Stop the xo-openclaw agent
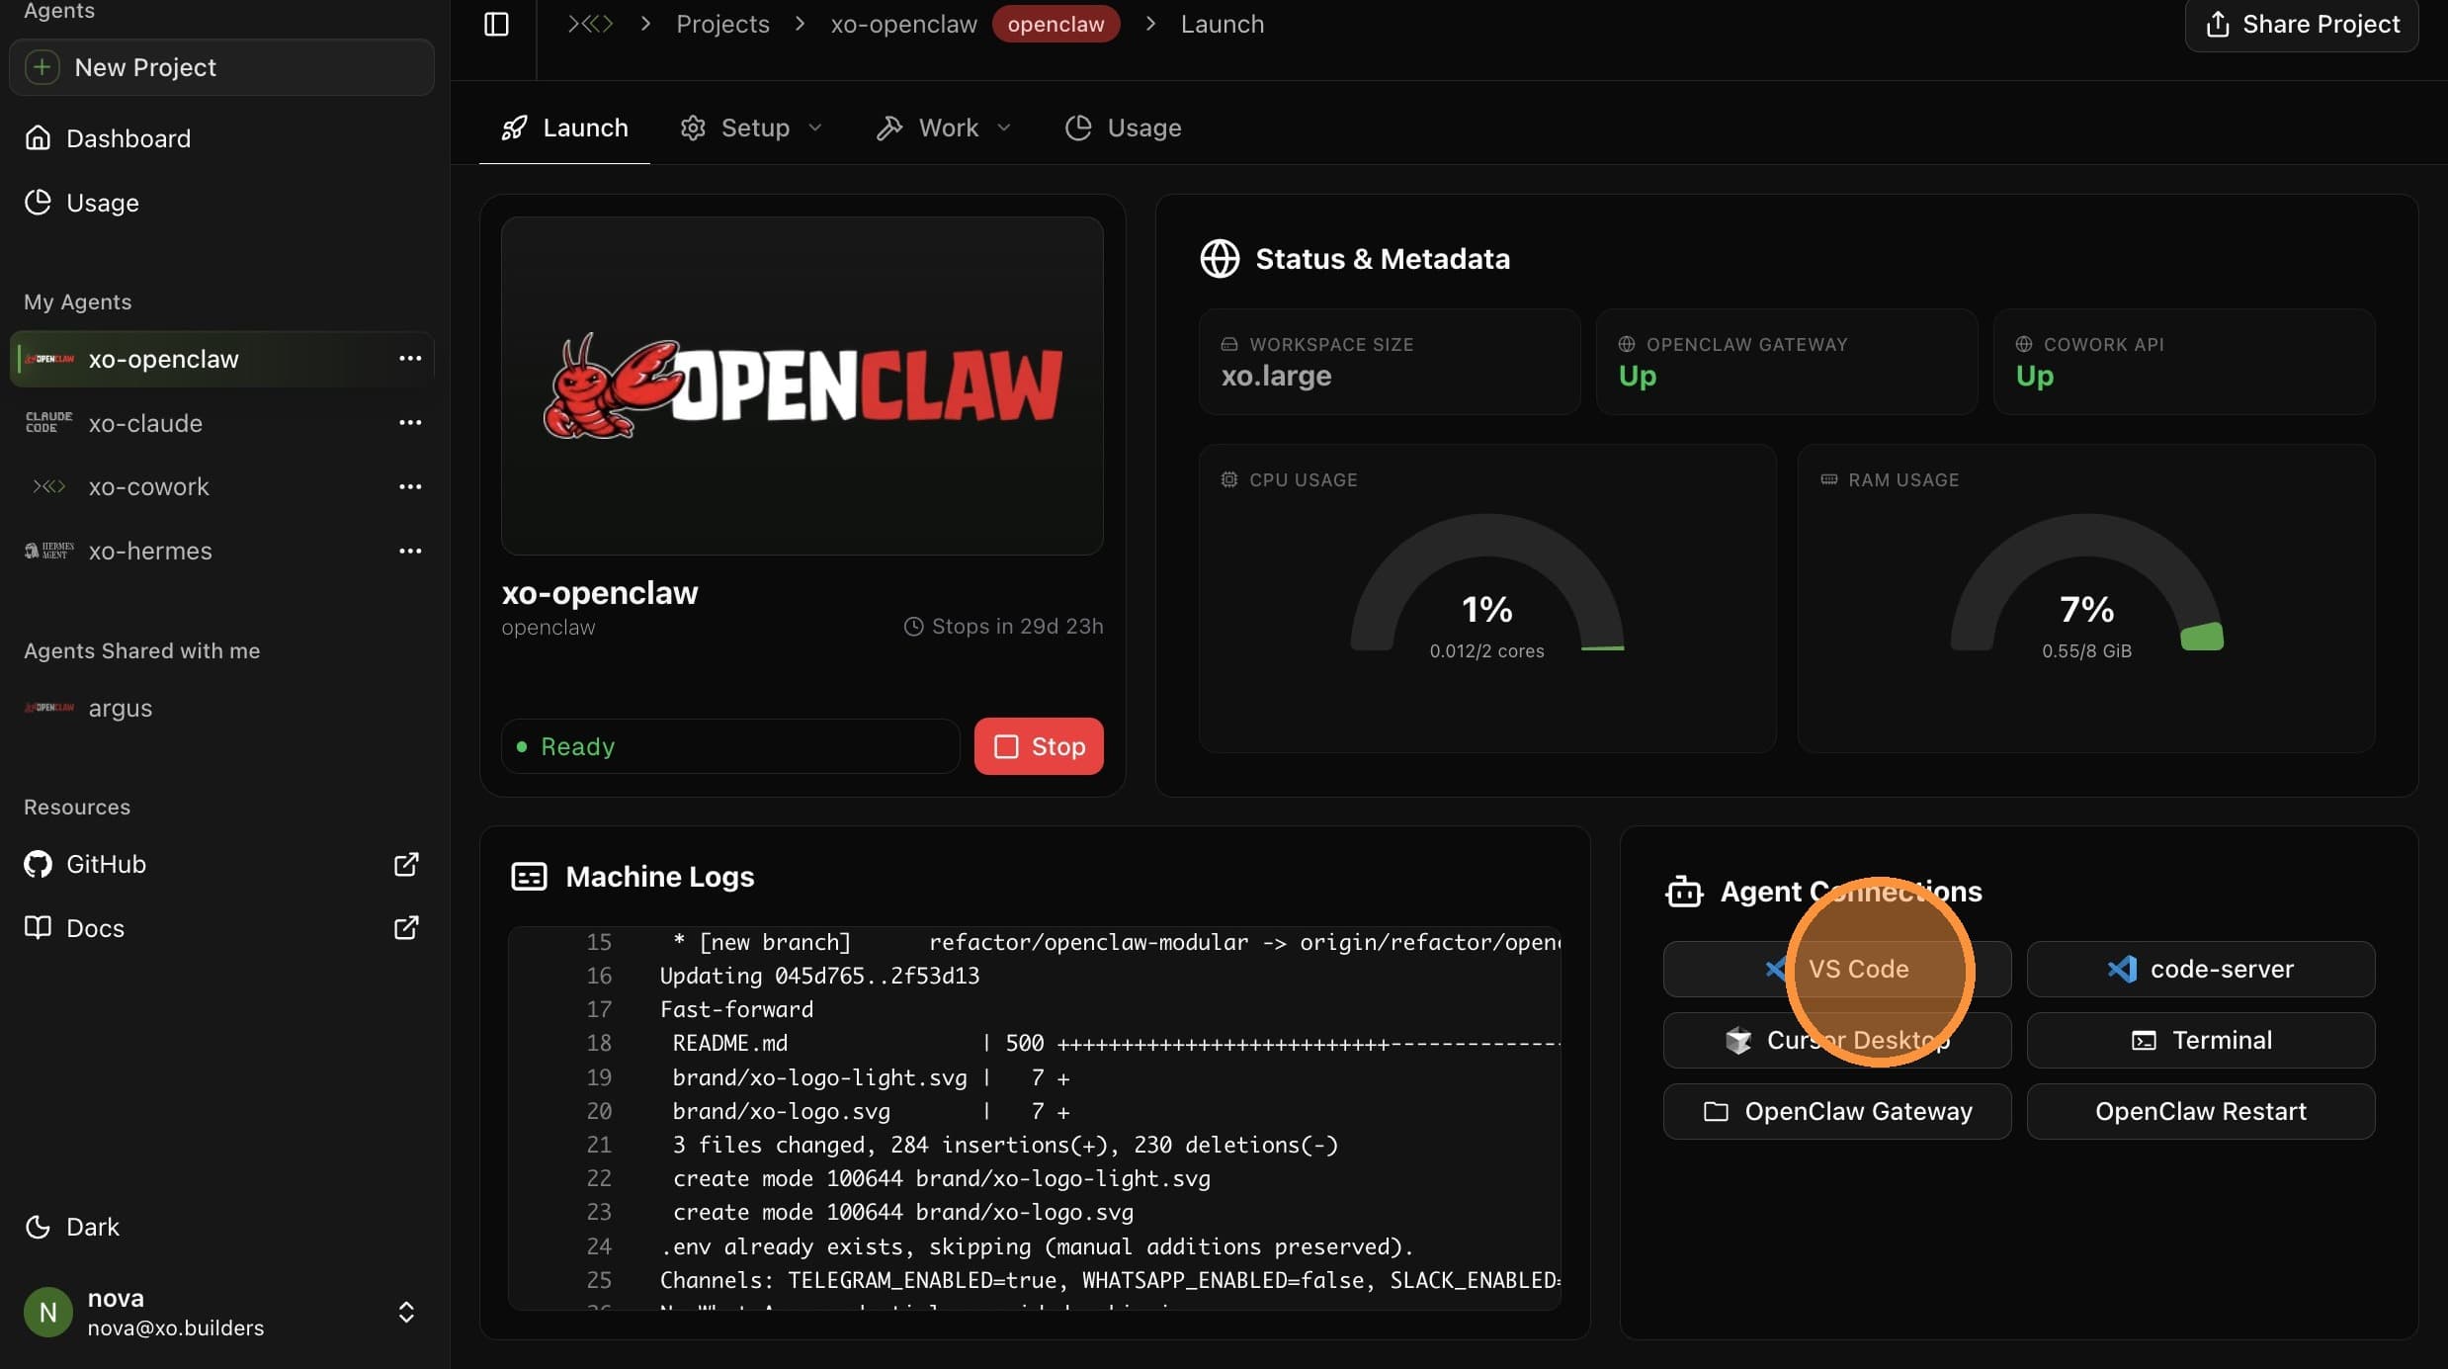Viewport: 2448px width, 1369px height. [1039, 746]
